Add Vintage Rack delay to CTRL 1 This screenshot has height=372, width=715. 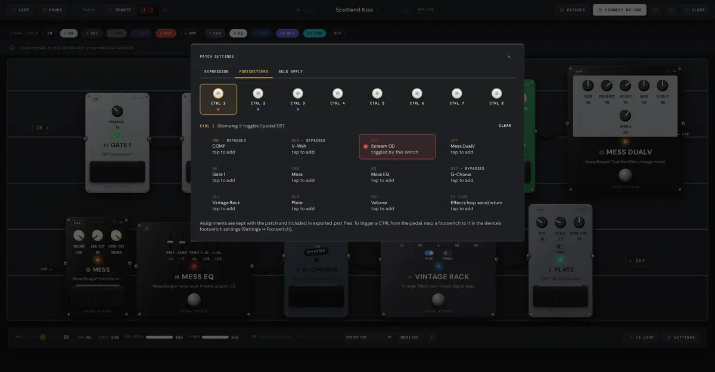coord(237,203)
